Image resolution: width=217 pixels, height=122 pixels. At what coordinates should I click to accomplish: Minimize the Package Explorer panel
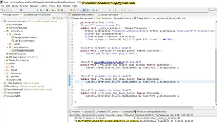[x=62, y=14]
